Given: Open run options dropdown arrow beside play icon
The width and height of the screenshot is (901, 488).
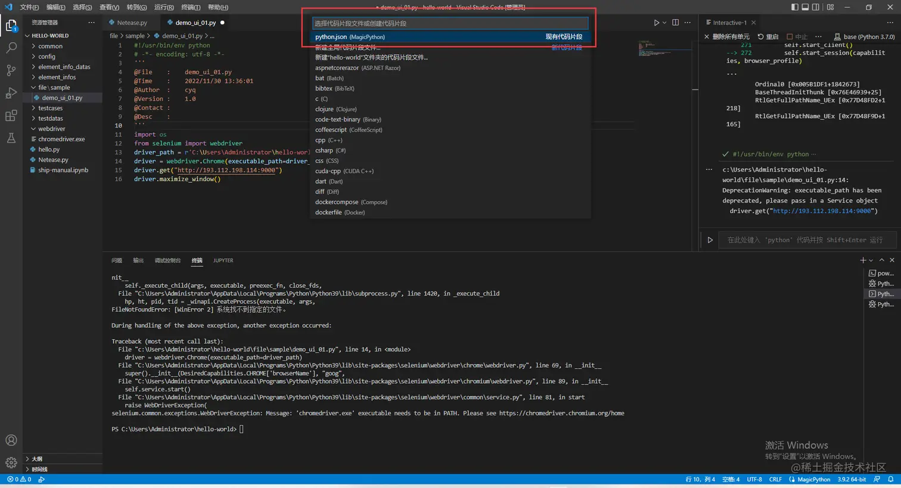Looking at the screenshot, I should [664, 23].
